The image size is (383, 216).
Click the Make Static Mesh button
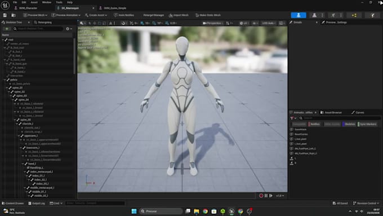(x=208, y=15)
